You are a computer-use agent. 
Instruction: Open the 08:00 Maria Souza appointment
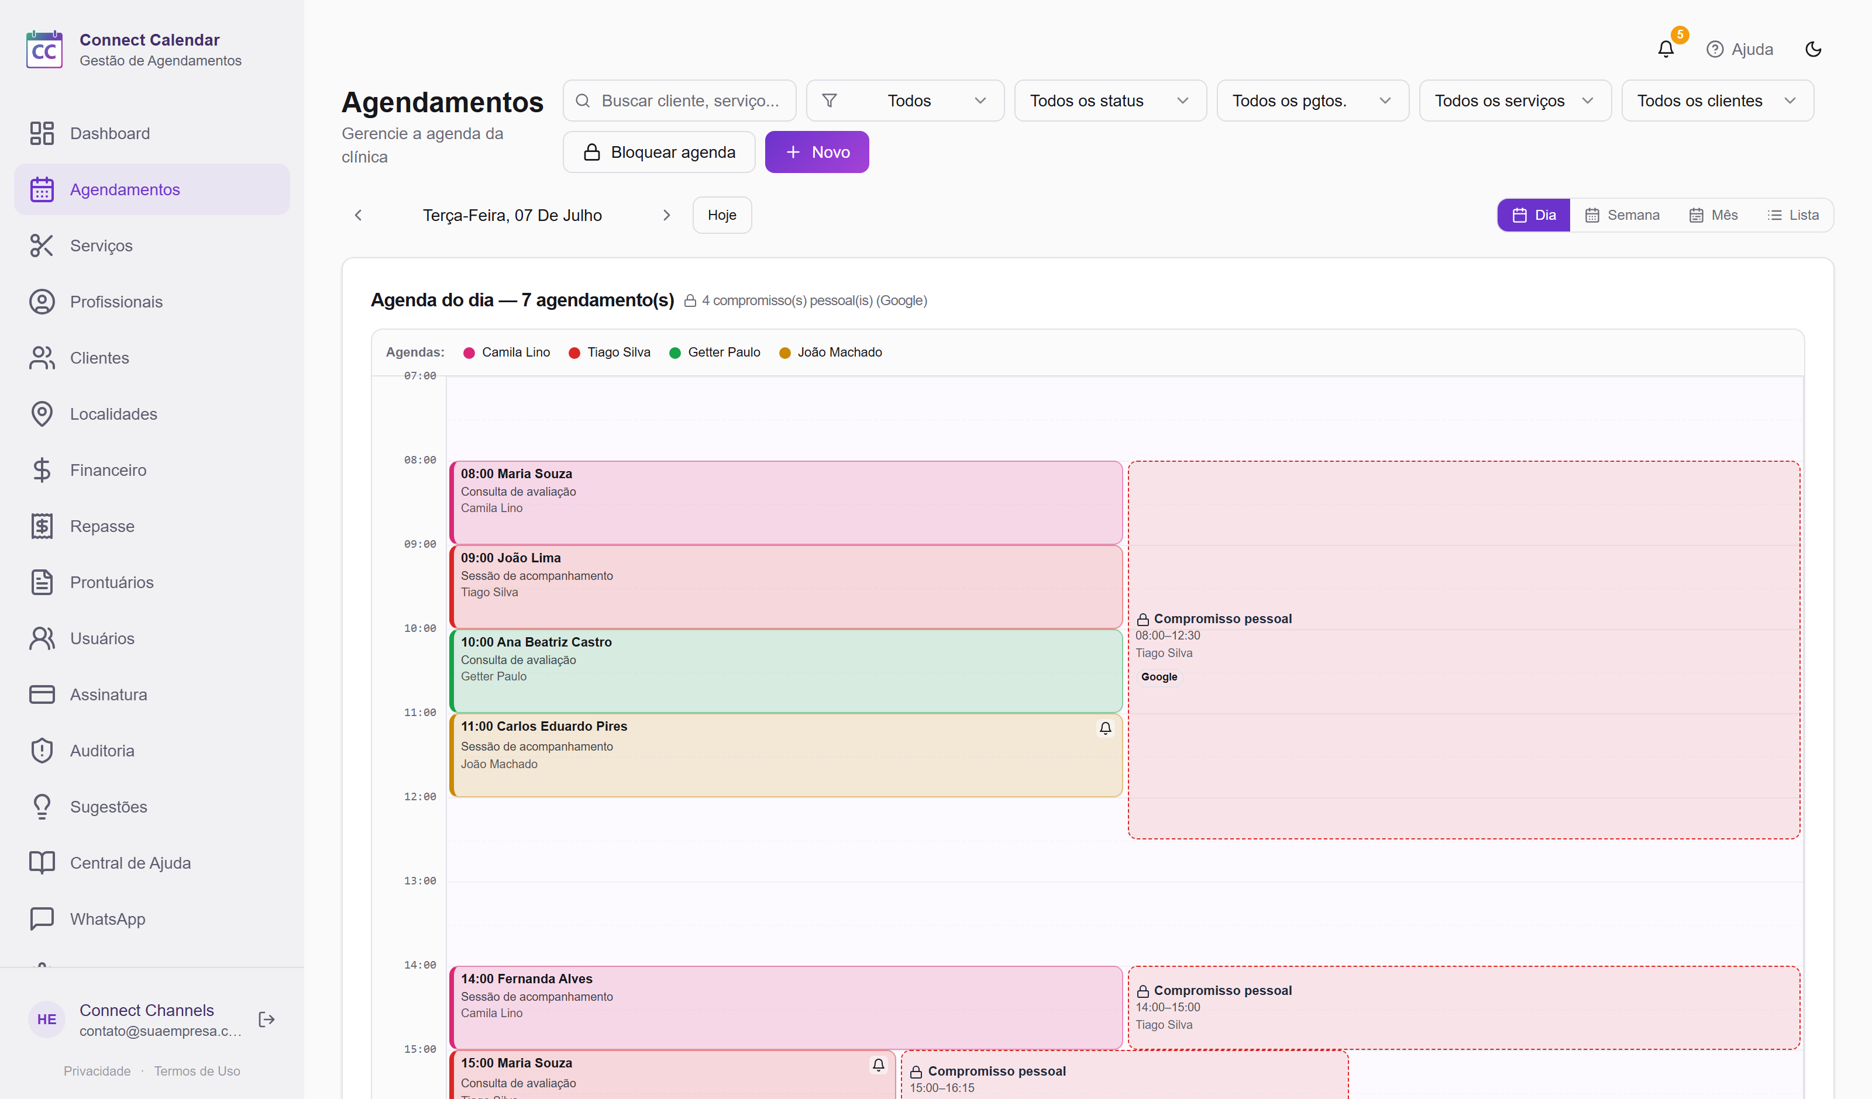click(x=786, y=503)
